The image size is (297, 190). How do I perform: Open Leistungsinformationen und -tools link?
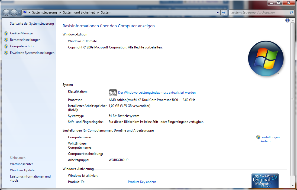pos(30,178)
